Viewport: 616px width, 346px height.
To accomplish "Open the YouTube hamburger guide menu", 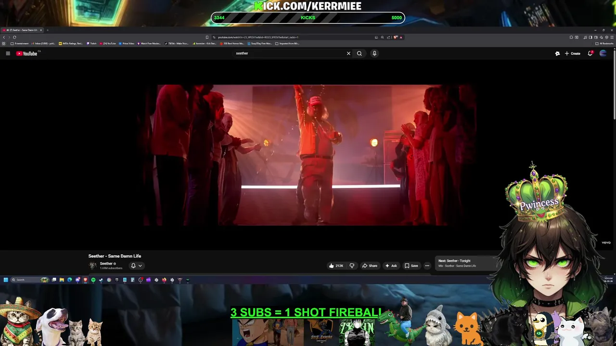I will pyautogui.click(x=8, y=53).
